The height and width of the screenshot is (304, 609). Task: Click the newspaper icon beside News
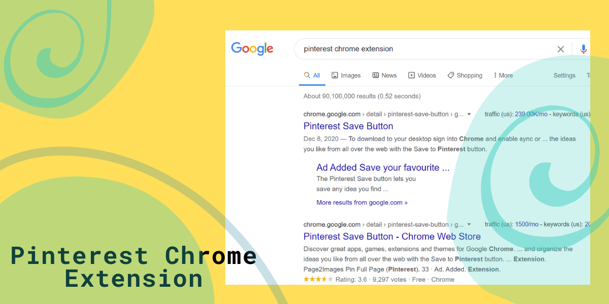tap(376, 75)
